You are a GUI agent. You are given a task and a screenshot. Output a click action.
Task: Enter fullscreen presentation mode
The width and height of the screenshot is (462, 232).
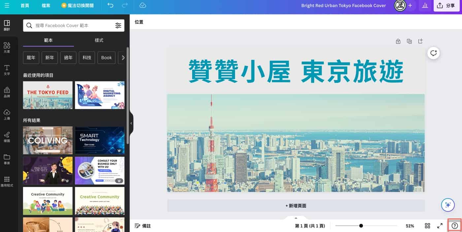pos(440,226)
